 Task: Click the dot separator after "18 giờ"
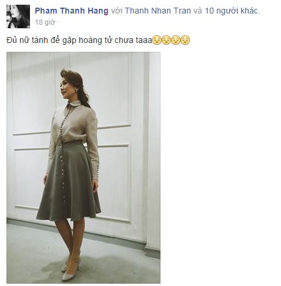[x=58, y=23]
